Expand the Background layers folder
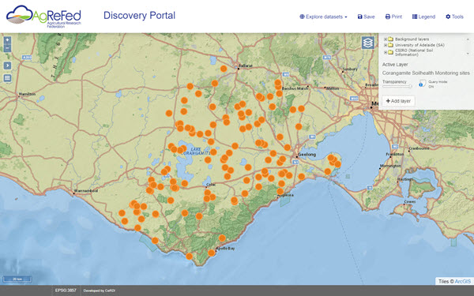 point(386,39)
